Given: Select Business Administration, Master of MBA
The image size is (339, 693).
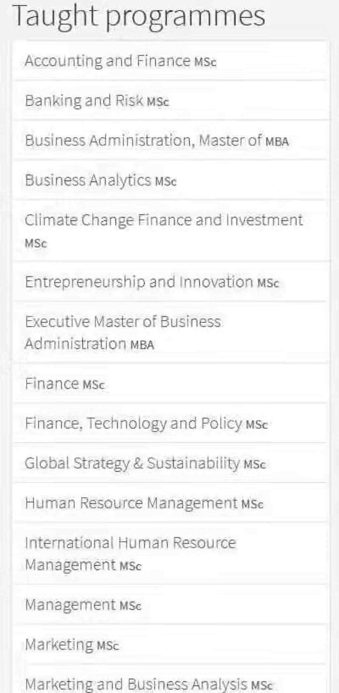Looking at the screenshot, I should point(169,140).
